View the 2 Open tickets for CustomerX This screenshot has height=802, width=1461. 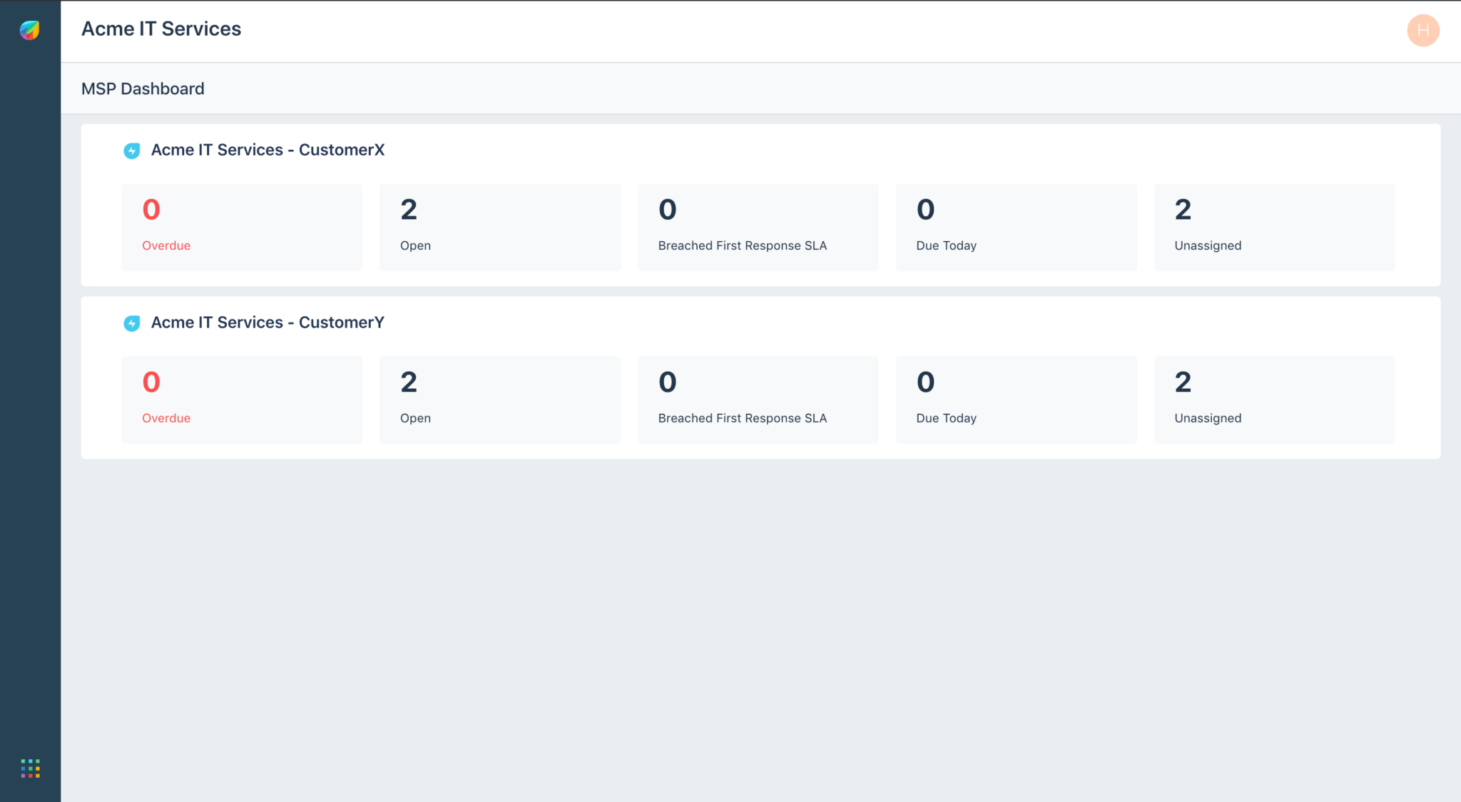[499, 226]
